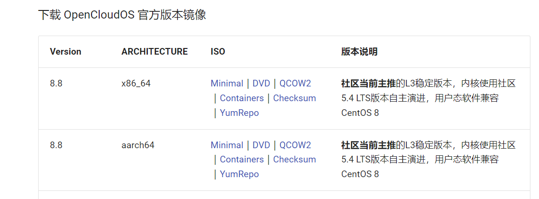This screenshot has height=199, width=539.
Task: Download the x86_64 DVD image
Action: click(261, 84)
